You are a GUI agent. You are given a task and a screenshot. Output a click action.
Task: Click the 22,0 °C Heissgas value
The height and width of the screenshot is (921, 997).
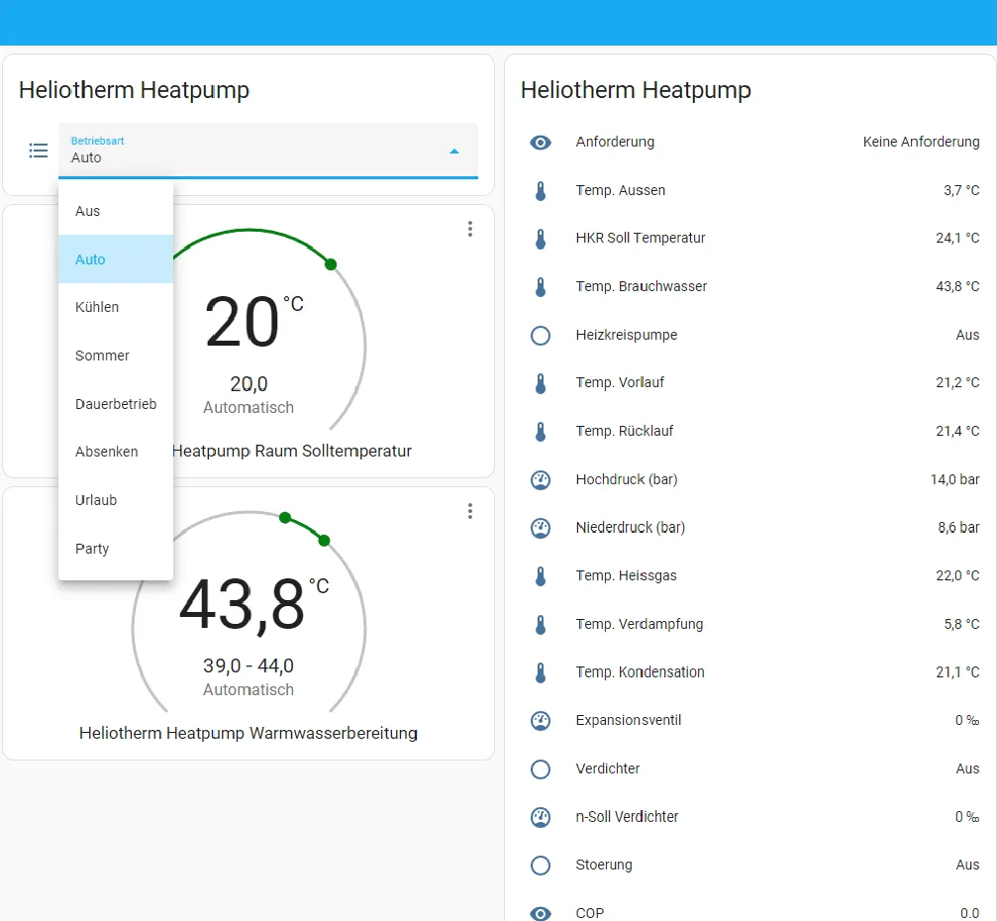coord(957,575)
